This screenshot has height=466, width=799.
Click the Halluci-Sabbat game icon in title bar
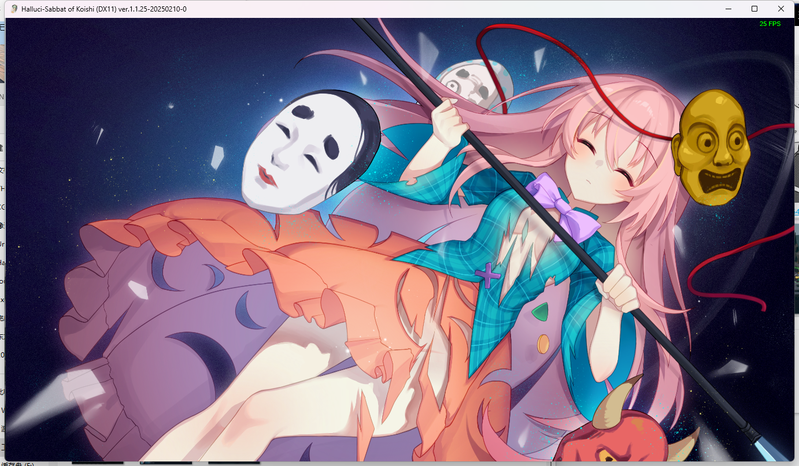coord(14,9)
